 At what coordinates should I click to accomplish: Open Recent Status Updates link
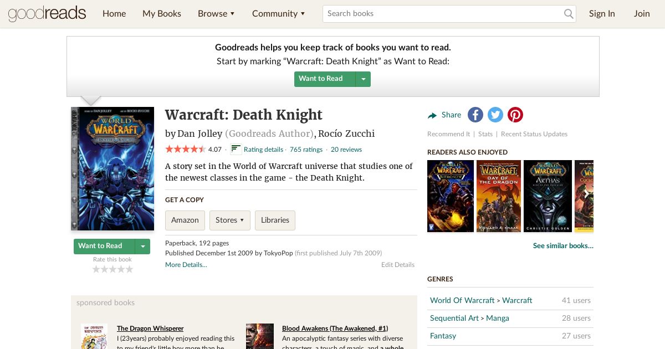point(534,134)
